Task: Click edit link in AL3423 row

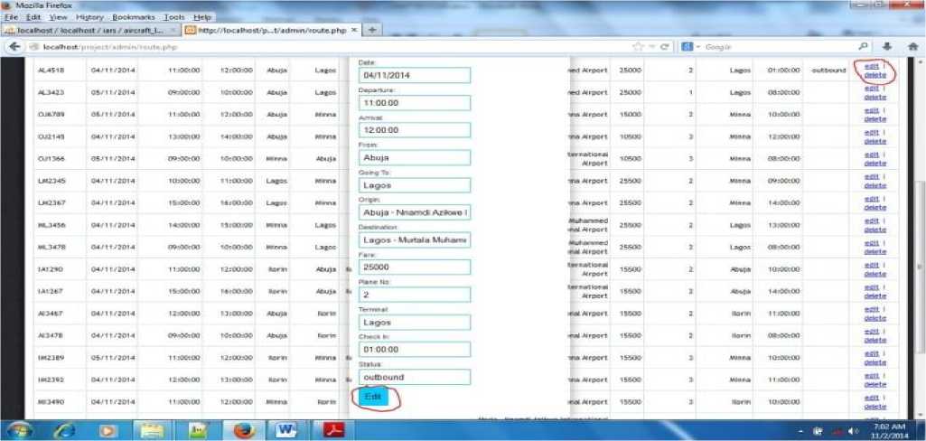Action: [872, 88]
